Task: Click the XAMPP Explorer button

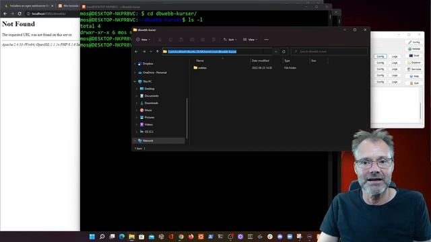Action: pos(414,63)
